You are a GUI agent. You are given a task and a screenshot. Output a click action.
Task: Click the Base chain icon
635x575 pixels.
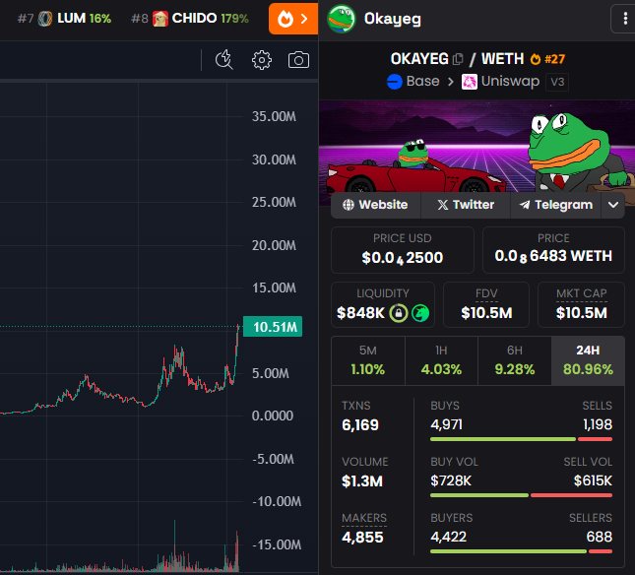[x=395, y=82]
